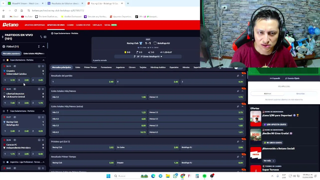Collapse the Próximo gol (Gol 3) market
The width and height of the screenshot is (320, 180).
pyautogui.click(x=242, y=141)
